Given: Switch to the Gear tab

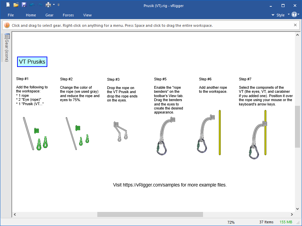Looking at the screenshot, I should [x=49, y=15].
